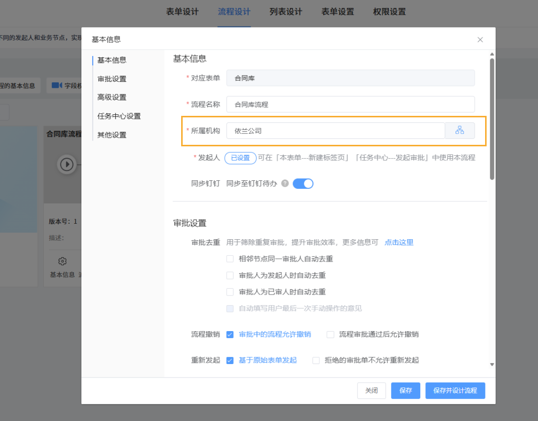Click the 关闭 button
The height and width of the screenshot is (421, 538).
[371, 391]
